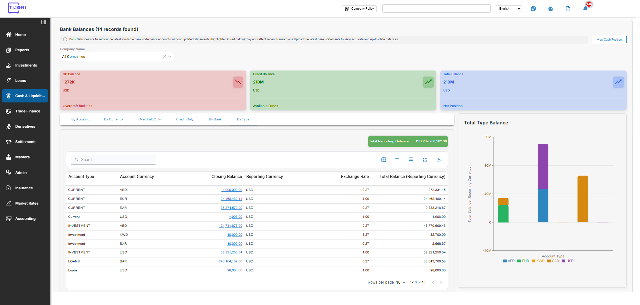Open the -1,000,000.00 closing balance link
Screen dimensions: 640x305
click(232, 190)
